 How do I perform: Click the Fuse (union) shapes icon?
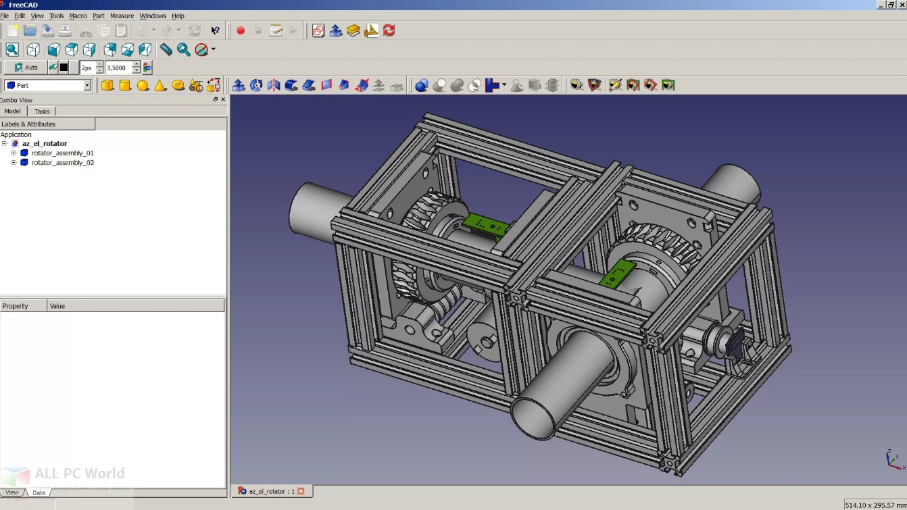click(x=457, y=85)
